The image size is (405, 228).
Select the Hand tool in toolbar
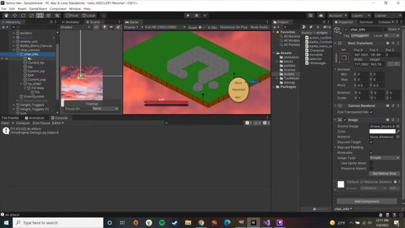click(x=6, y=15)
